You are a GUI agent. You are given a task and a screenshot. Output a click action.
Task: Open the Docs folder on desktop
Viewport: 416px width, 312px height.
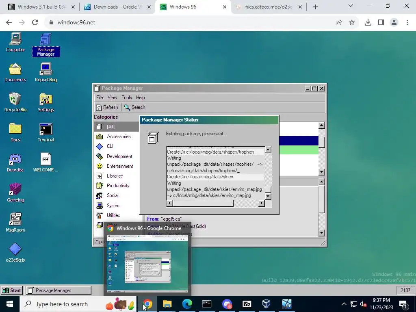(x=15, y=133)
